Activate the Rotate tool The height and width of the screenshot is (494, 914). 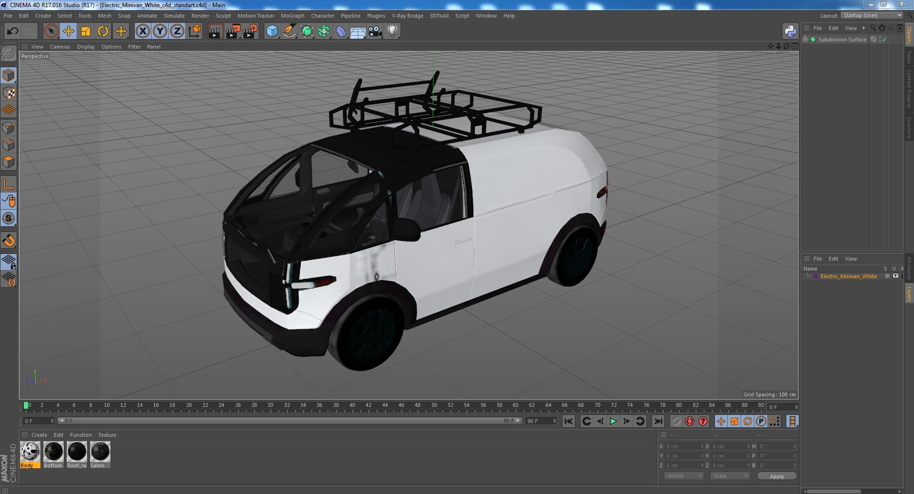point(103,31)
